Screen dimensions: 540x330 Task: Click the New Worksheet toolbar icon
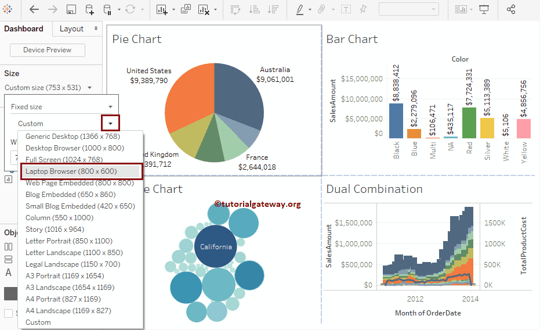(162, 9)
